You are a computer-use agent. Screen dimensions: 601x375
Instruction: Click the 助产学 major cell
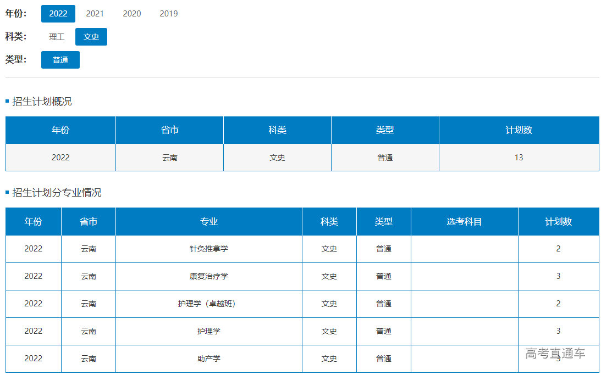coord(209,359)
